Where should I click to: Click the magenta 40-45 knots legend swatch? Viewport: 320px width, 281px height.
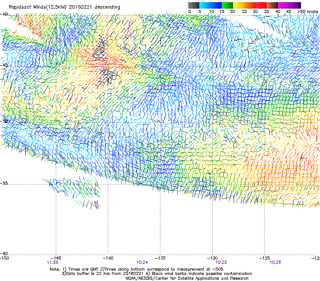click(x=284, y=5)
